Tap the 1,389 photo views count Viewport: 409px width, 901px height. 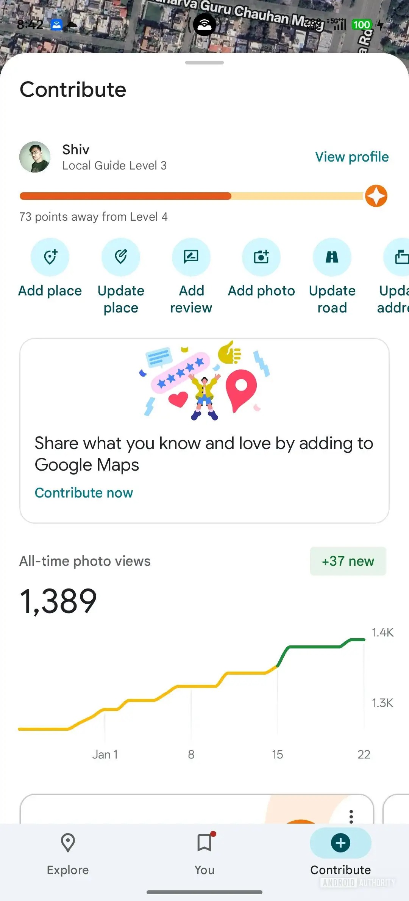58,601
